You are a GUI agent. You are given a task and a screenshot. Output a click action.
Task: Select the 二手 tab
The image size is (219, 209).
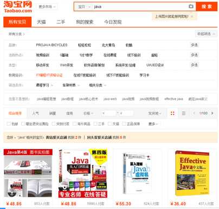coord(61,22)
